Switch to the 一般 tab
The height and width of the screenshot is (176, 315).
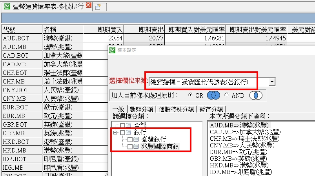pos(118,109)
